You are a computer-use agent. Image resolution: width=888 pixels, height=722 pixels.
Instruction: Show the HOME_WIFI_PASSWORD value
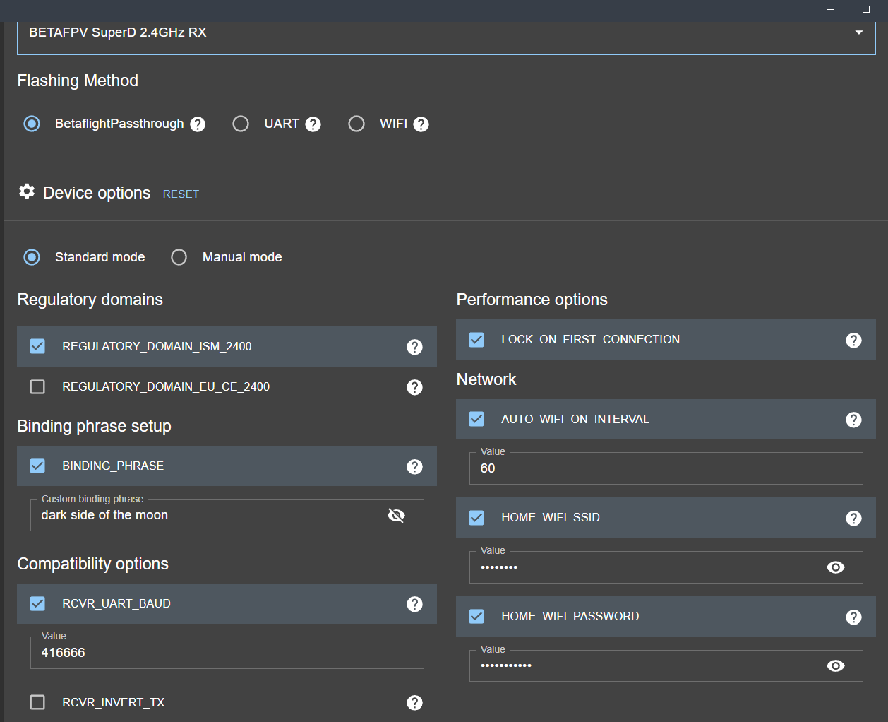pos(836,666)
